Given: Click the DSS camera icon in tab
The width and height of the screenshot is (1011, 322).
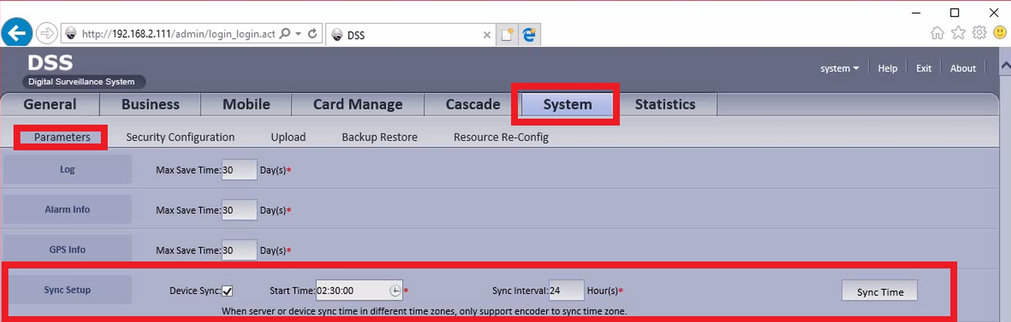Looking at the screenshot, I should click(x=337, y=35).
